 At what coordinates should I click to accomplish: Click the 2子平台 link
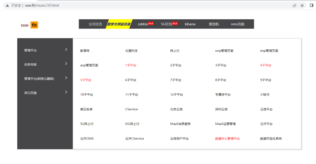(x=176, y=65)
